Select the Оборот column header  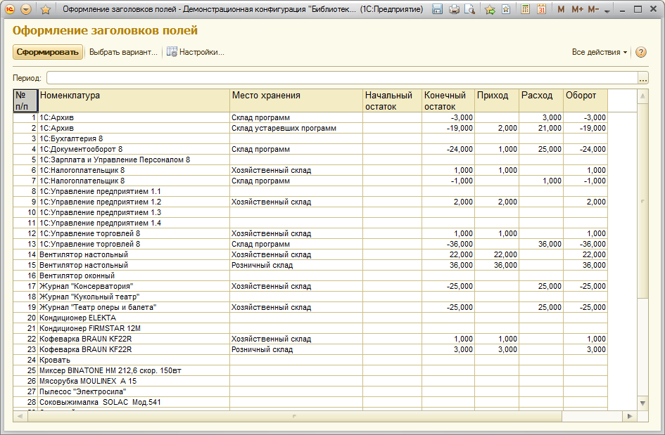[x=585, y=100]
